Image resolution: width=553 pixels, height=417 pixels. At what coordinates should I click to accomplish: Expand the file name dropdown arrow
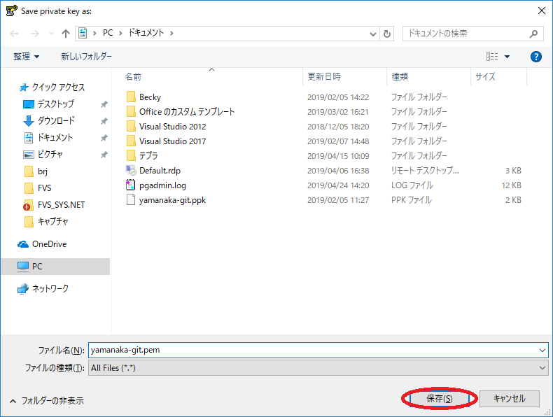(x=542, y=350)
